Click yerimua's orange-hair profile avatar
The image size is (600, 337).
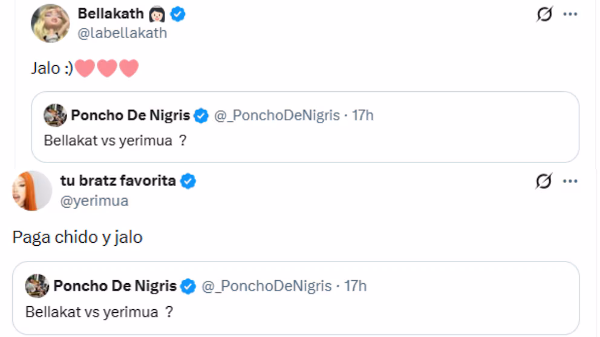coord(32,190)
